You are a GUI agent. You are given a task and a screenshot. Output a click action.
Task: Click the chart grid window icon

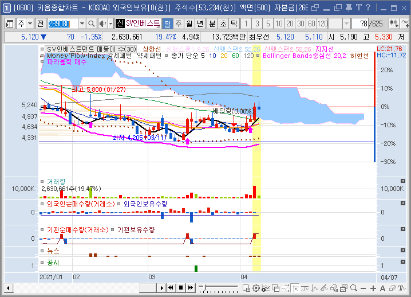point(246,288)
